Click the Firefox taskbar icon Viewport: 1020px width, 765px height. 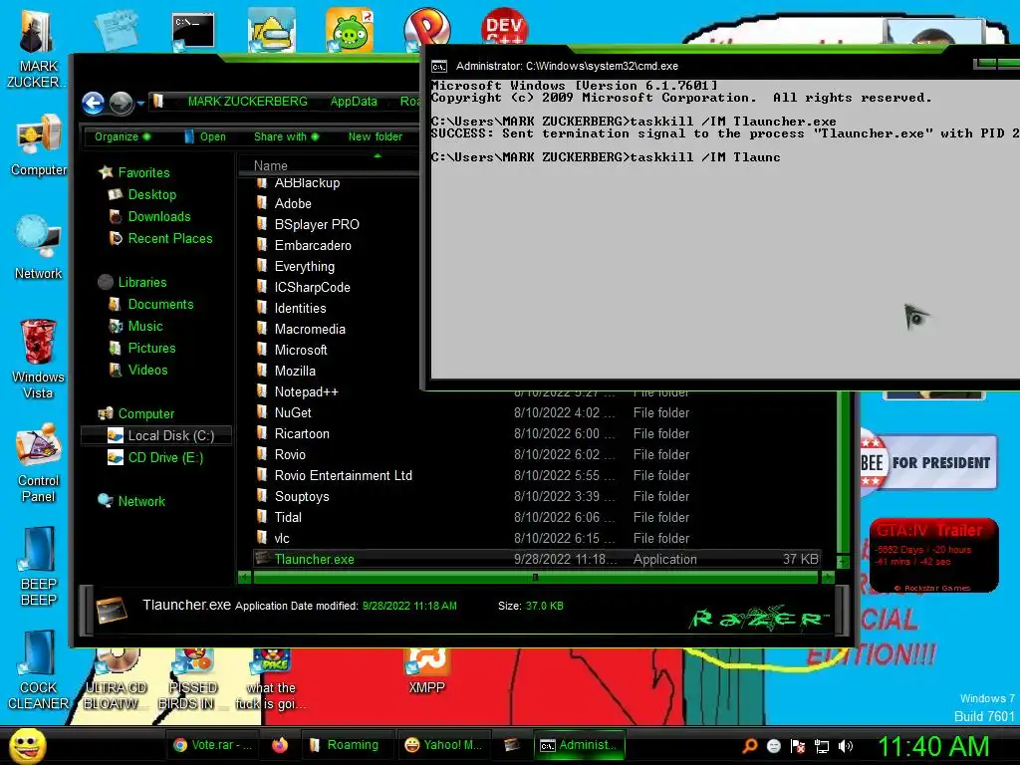[x=280, y=745]
